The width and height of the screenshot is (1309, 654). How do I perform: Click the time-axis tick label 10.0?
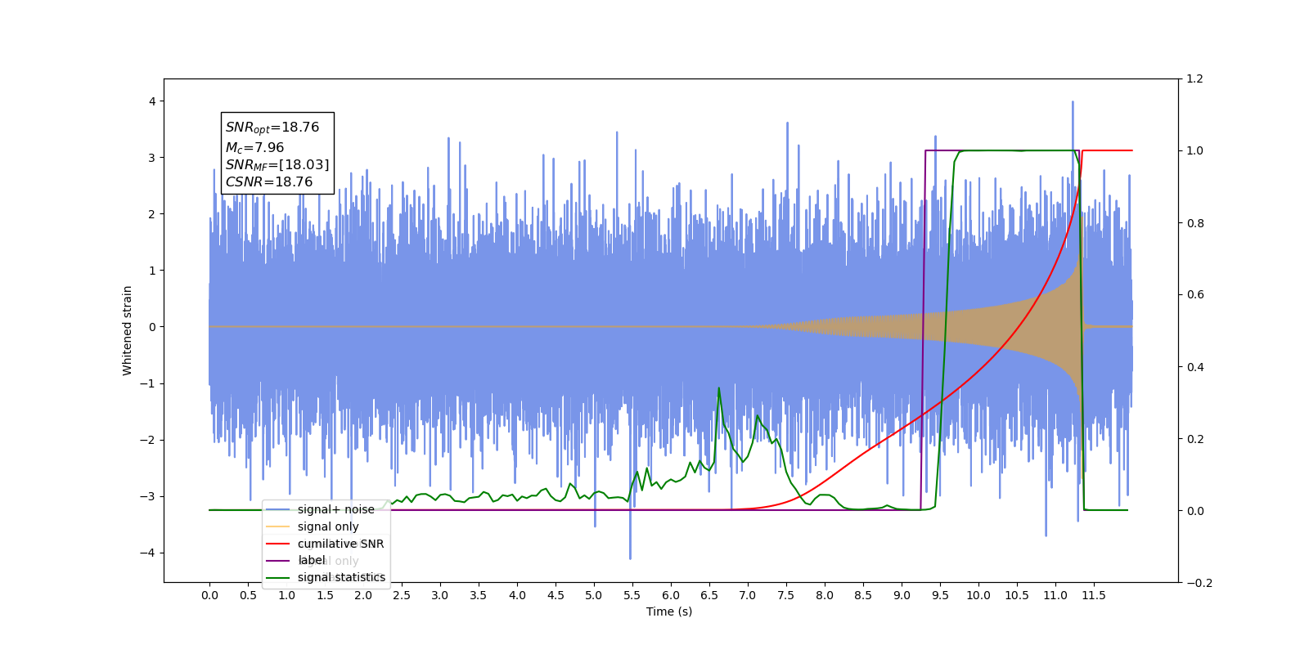978,595
